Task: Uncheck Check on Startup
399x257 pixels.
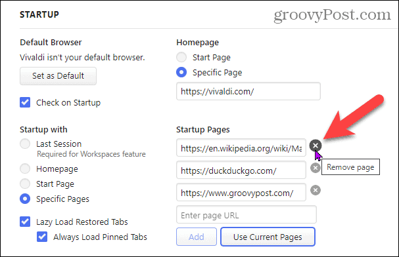Action: click(25, 102)
